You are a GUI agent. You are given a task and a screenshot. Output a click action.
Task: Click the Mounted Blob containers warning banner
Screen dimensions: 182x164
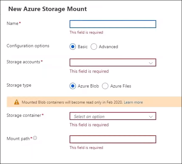tap(94, 102)
